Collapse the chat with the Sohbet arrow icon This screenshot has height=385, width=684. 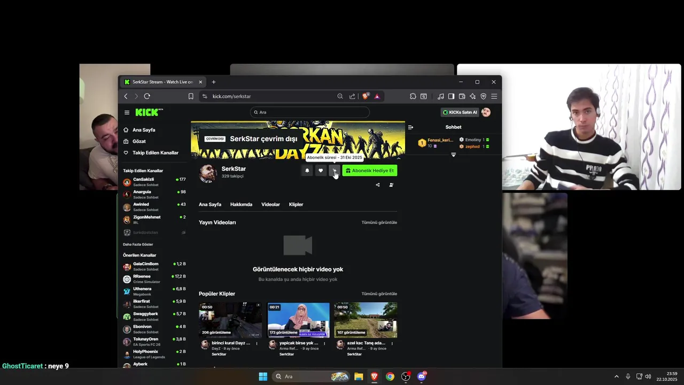click(410, 127)
